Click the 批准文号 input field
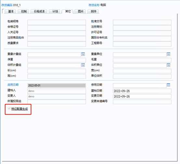Image resolution: width=180 pixels, height=164 pixels. pos(142,22)
